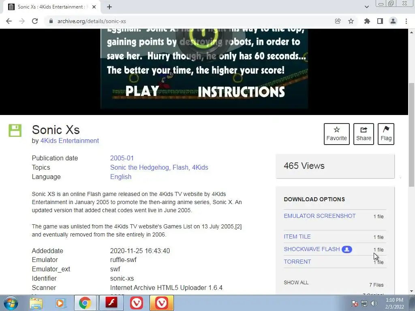Screen dimensions: 415x311
Task: Open the English language link
Action: point(121,177)
